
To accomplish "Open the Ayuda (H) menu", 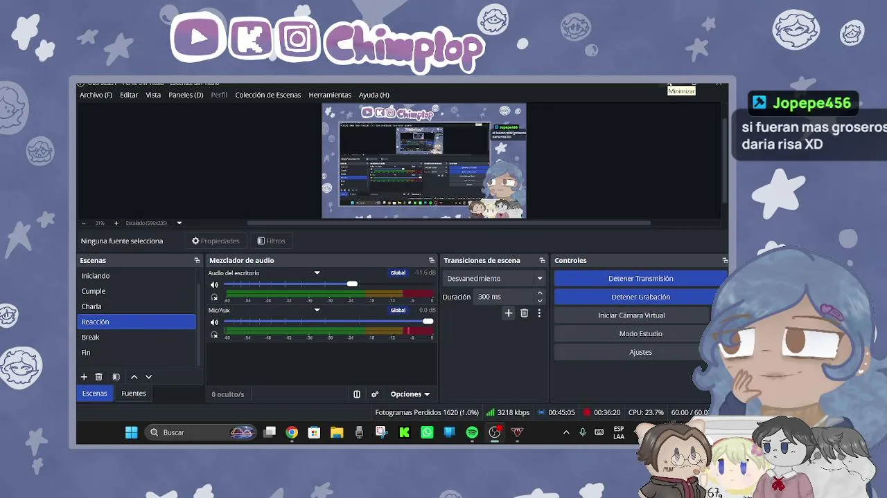I will pos(374,95).
